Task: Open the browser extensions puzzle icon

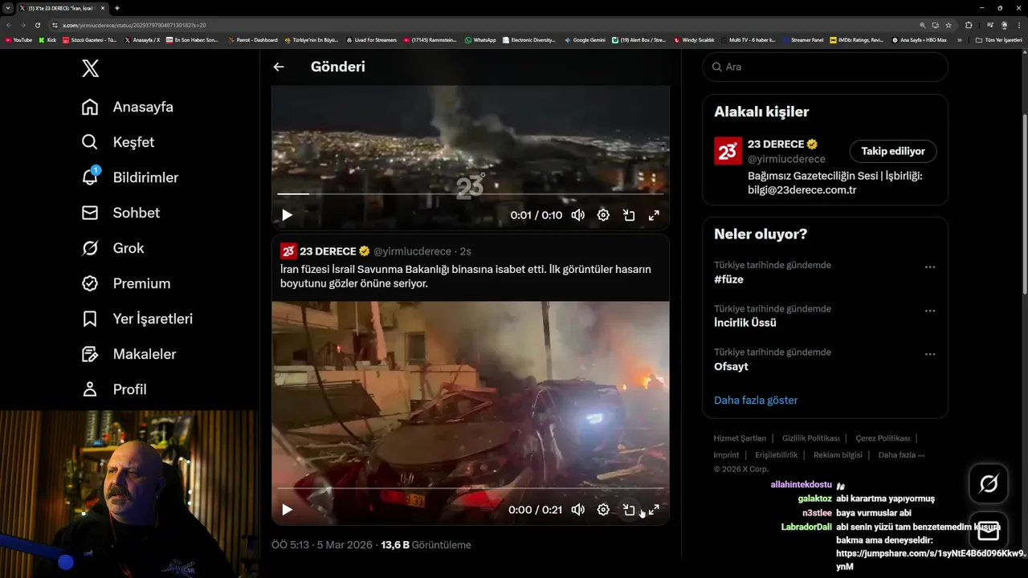Action: pos(969,25)
